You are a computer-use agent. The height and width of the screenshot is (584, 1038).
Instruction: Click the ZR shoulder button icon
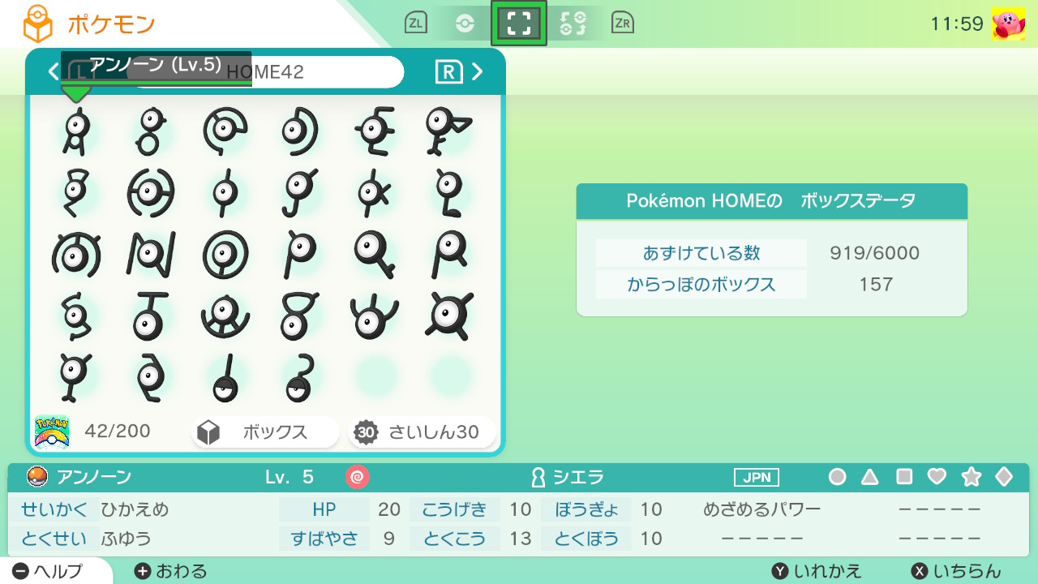pyautogui.click(x=623, y=24)
